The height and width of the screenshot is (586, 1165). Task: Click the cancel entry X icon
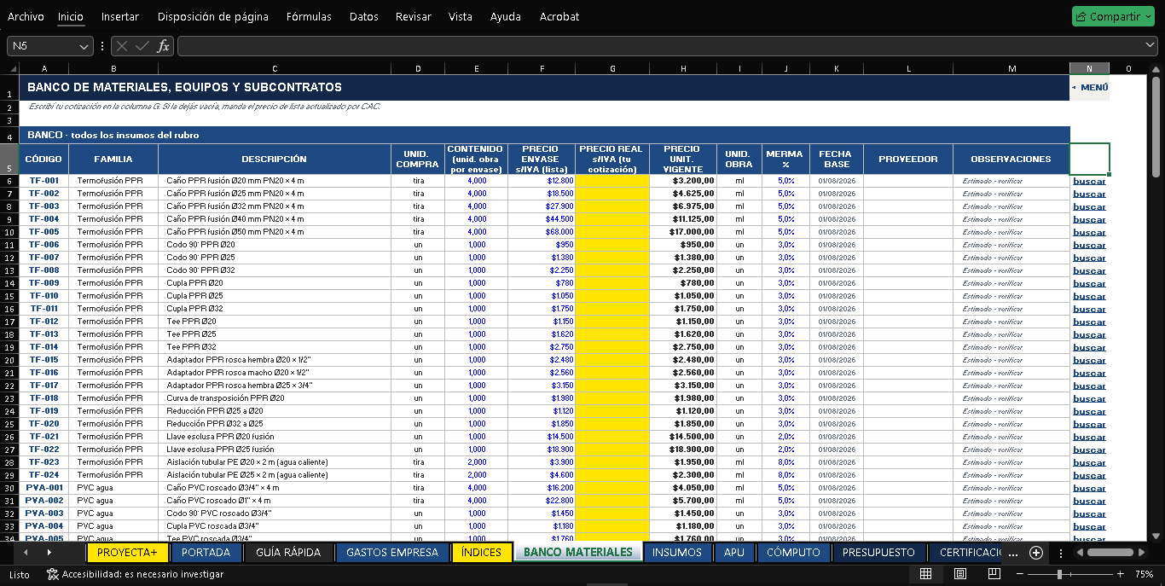pyautogui.click(x=123, y=46)
